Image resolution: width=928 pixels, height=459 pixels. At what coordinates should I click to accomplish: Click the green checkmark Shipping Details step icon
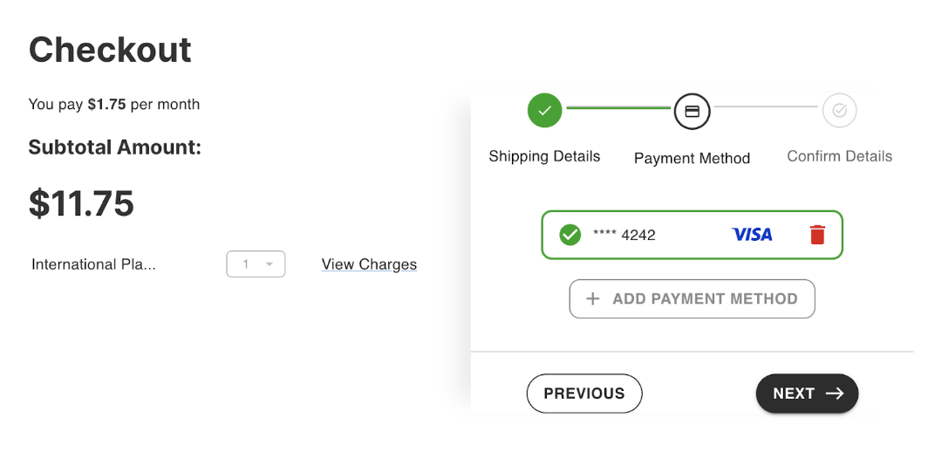(544, 110)
